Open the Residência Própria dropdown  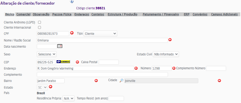pos(68,98)
